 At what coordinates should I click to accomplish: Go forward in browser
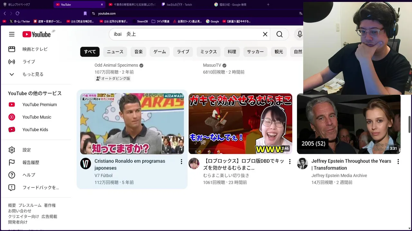[x=11, y=13]
